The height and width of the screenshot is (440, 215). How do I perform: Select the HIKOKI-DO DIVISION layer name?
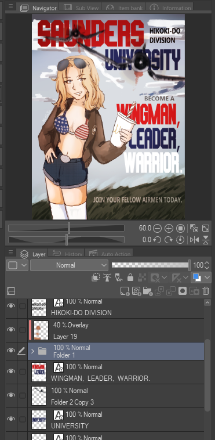[x=81, y=313]
